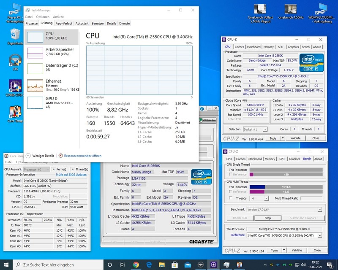
Task: Tick the CPU Single Thread Reference checkbox
Action: (230, 174)
